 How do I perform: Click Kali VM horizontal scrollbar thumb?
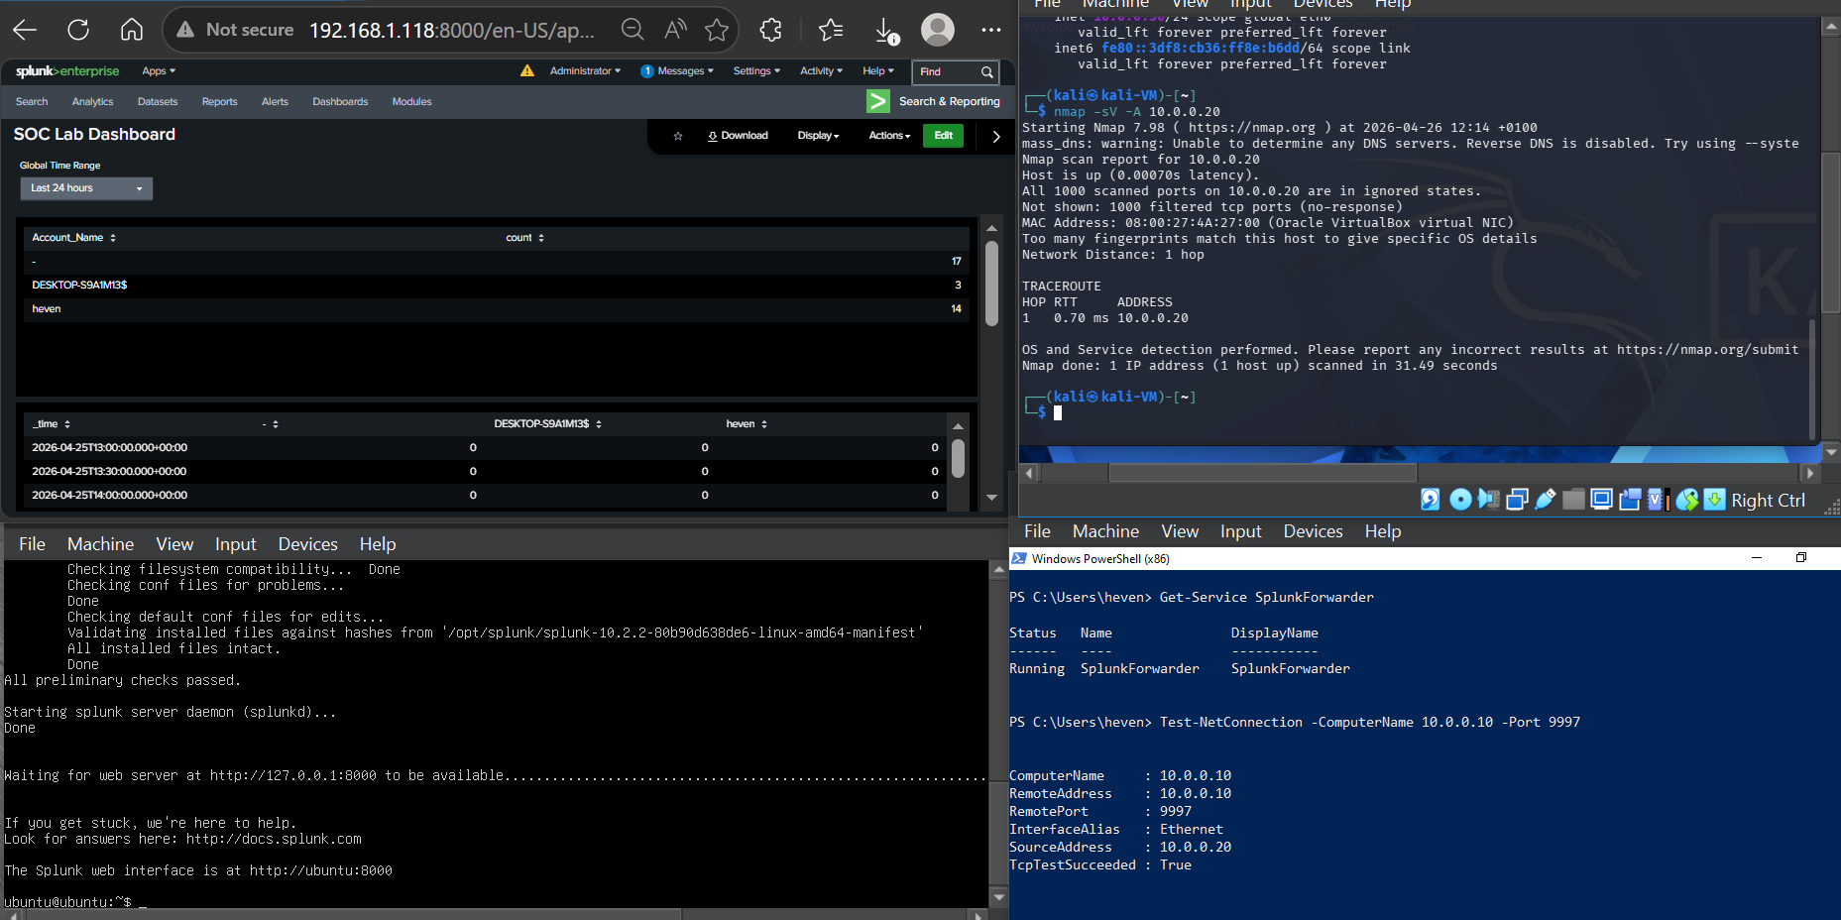click(x=1262, y=473)
